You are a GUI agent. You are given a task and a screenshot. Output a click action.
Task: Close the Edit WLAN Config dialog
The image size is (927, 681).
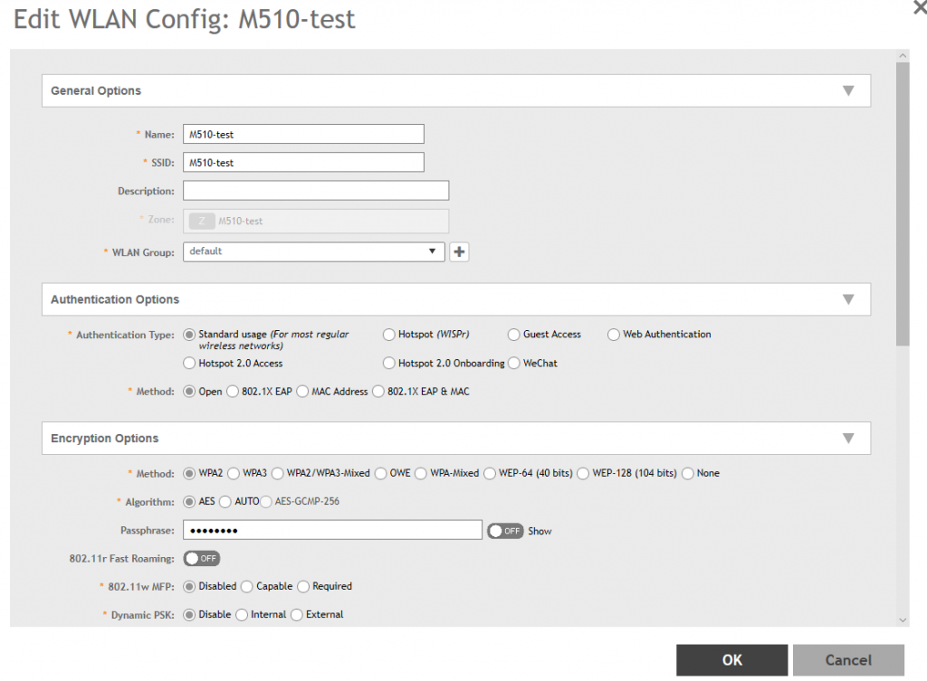tap(920, 5)
